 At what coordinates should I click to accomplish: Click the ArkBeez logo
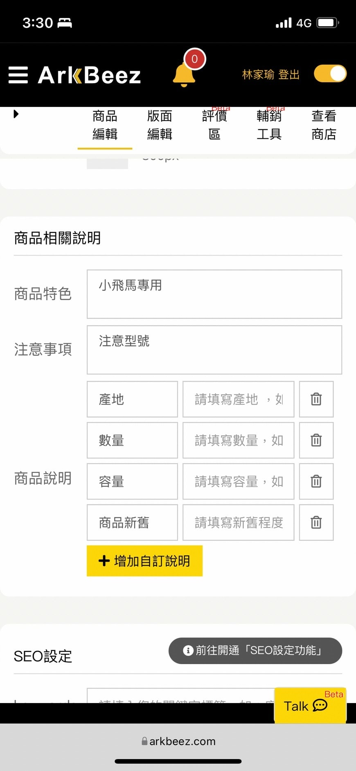point(89,75)
